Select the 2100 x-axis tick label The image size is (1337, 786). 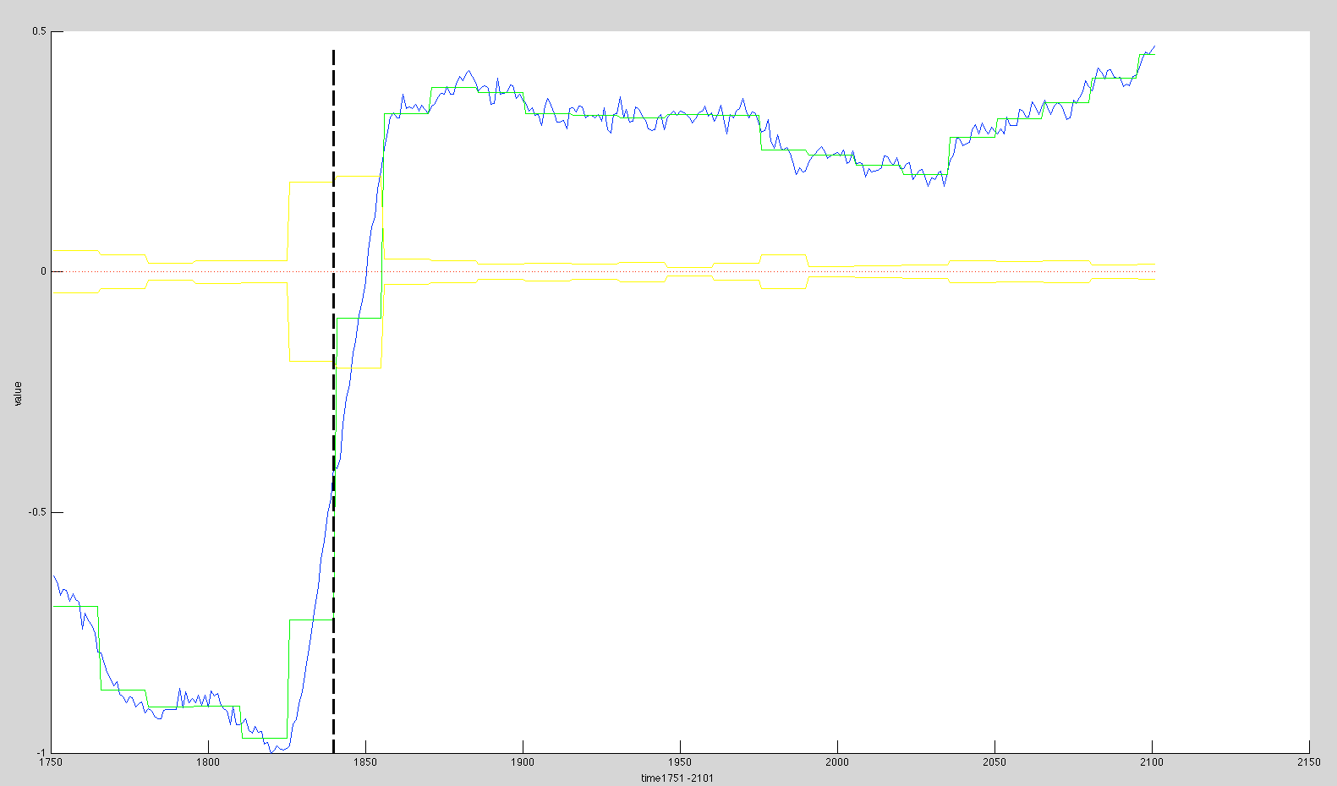1152,762
